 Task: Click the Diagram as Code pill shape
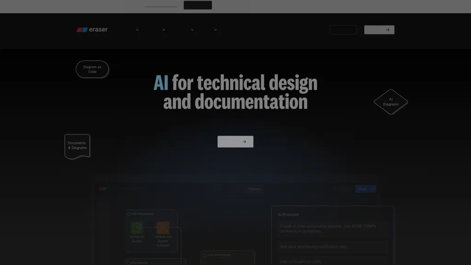point(92,69)
